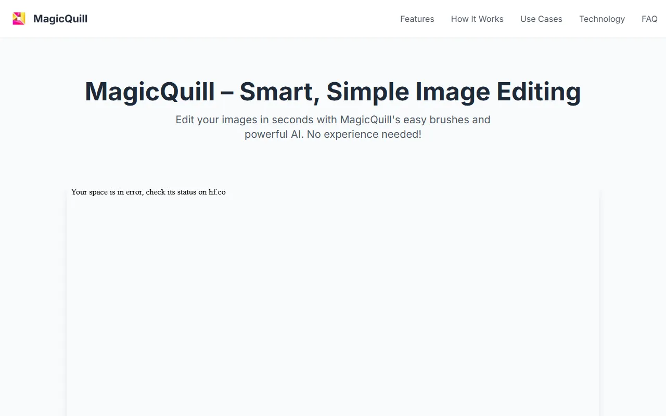
Task: Go to the How It Works section
Action: [x=477, y=19]
